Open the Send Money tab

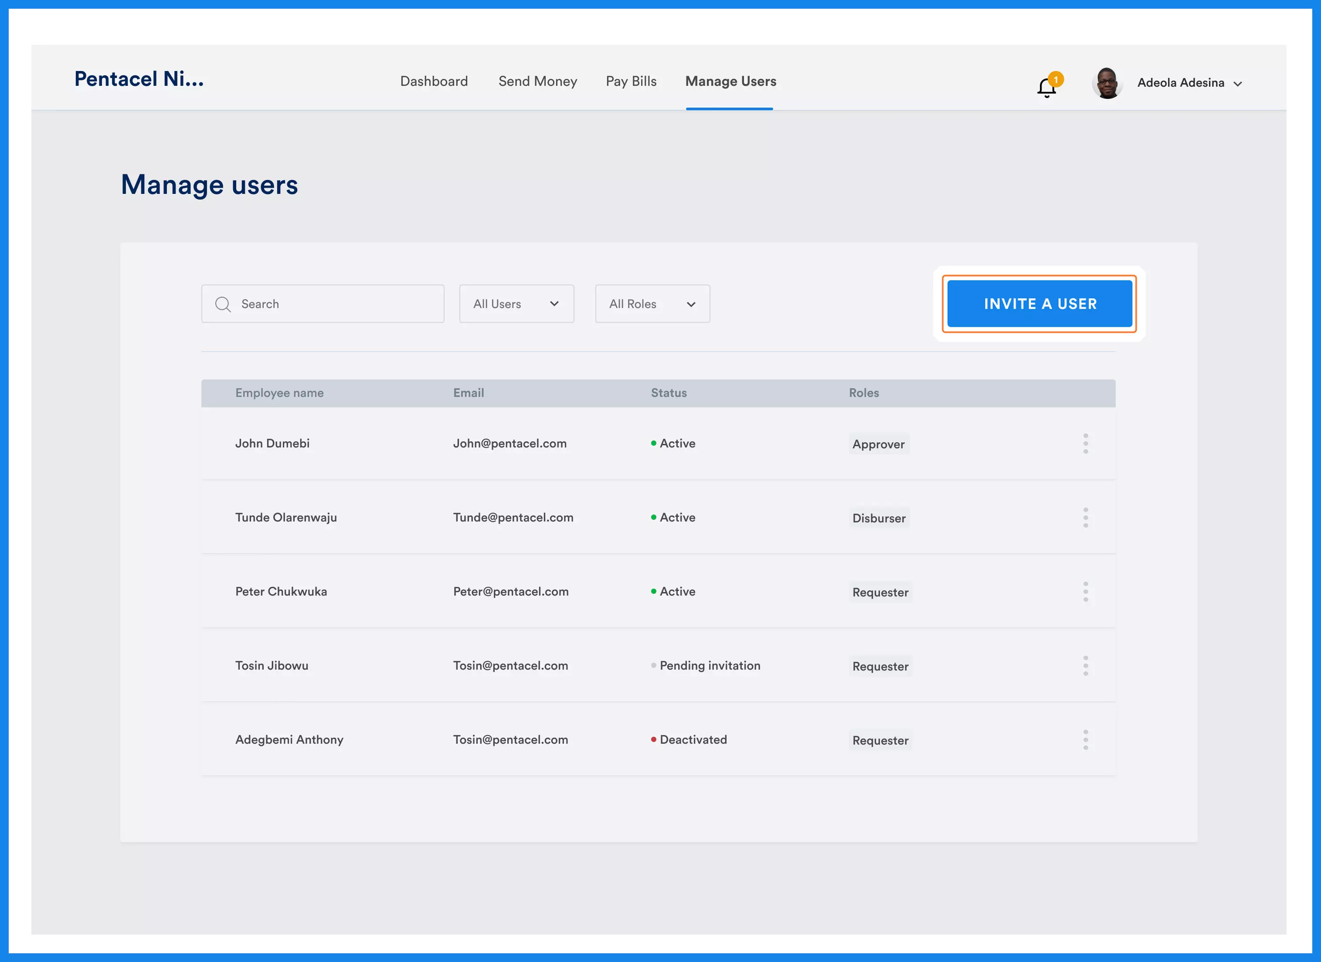click(538, 81)
